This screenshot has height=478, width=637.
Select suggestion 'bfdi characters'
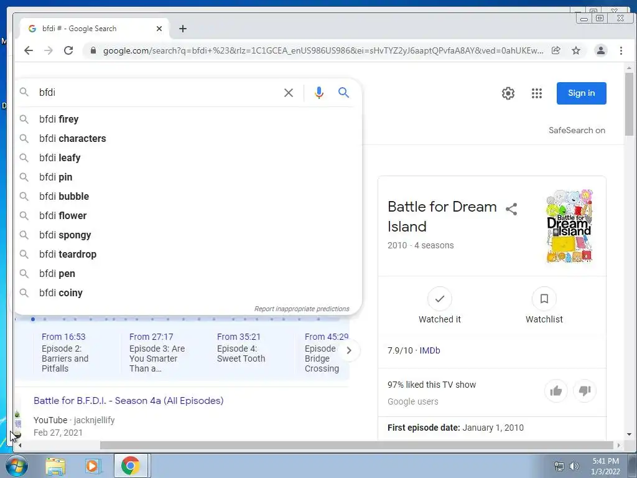point(188,139)
